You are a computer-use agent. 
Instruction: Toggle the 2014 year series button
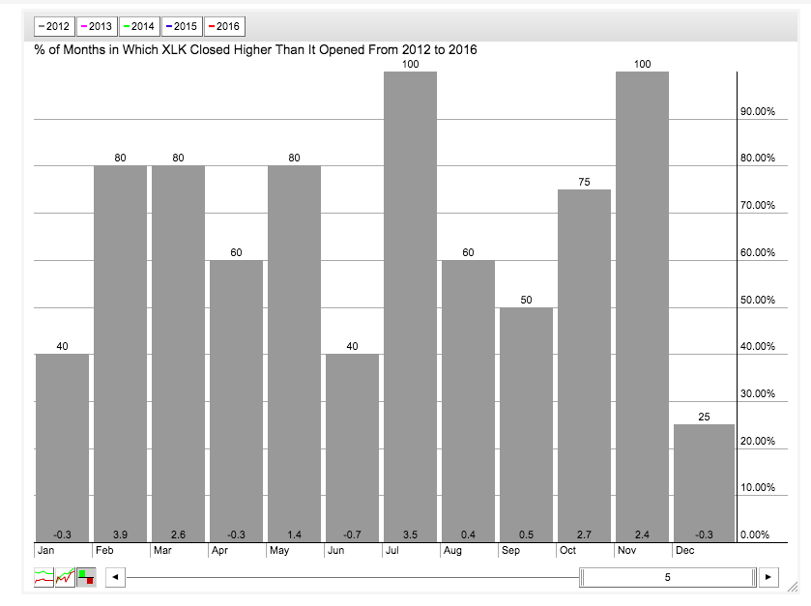139,26
